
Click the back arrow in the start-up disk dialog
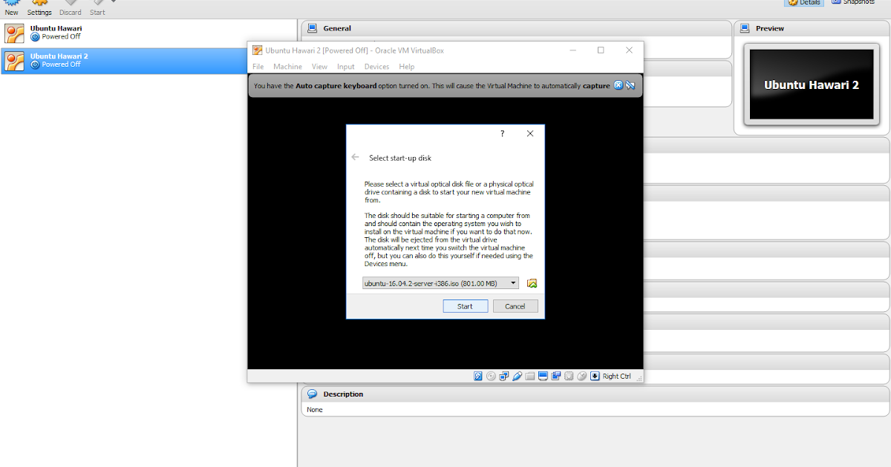(355, 157)
